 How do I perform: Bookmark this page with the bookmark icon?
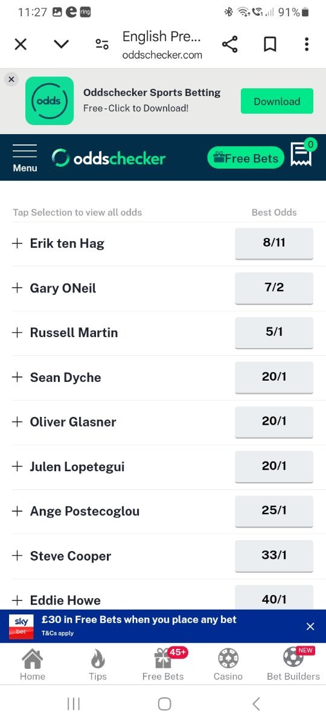(270, 44)
